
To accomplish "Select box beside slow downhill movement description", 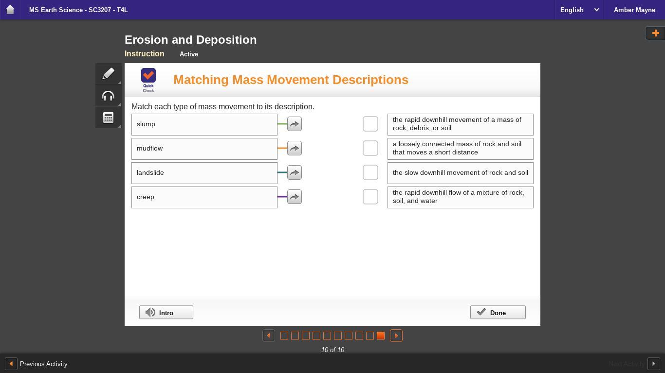I will pyautogui.click(x=370, y=172).
